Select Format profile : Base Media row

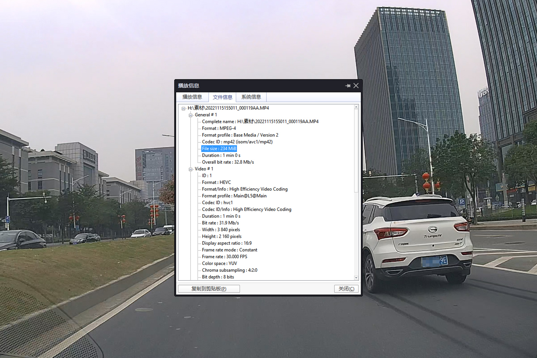pyautogui.click(x=240, y=135)
